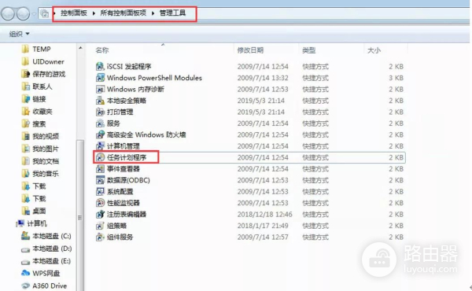Viewport: 472px width, 291px height.
Task: Click date 2009/7/14 13:32 of PowerShell Modules
Action: pos(263,78)
